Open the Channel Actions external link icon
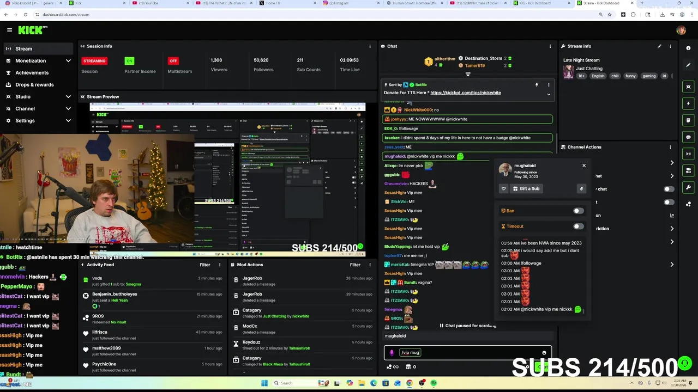Screen dimensions: 698x392 point(672,216)
